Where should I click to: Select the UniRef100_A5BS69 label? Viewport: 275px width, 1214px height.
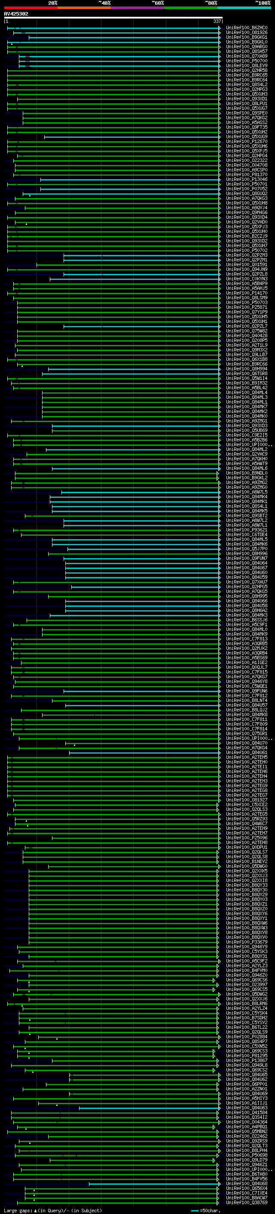246,658
